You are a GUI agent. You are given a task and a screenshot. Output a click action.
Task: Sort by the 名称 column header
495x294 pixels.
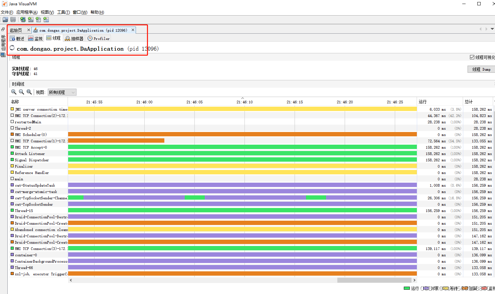39,102
